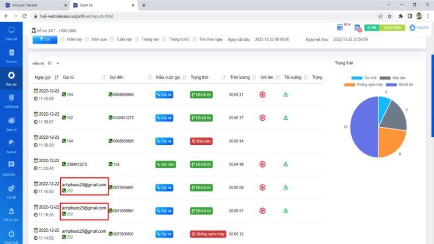Select the Tháng trước radio option

click(165, 39)
